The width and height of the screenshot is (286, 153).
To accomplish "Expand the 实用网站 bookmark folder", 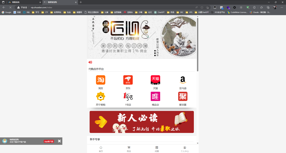I will [56, 12].
